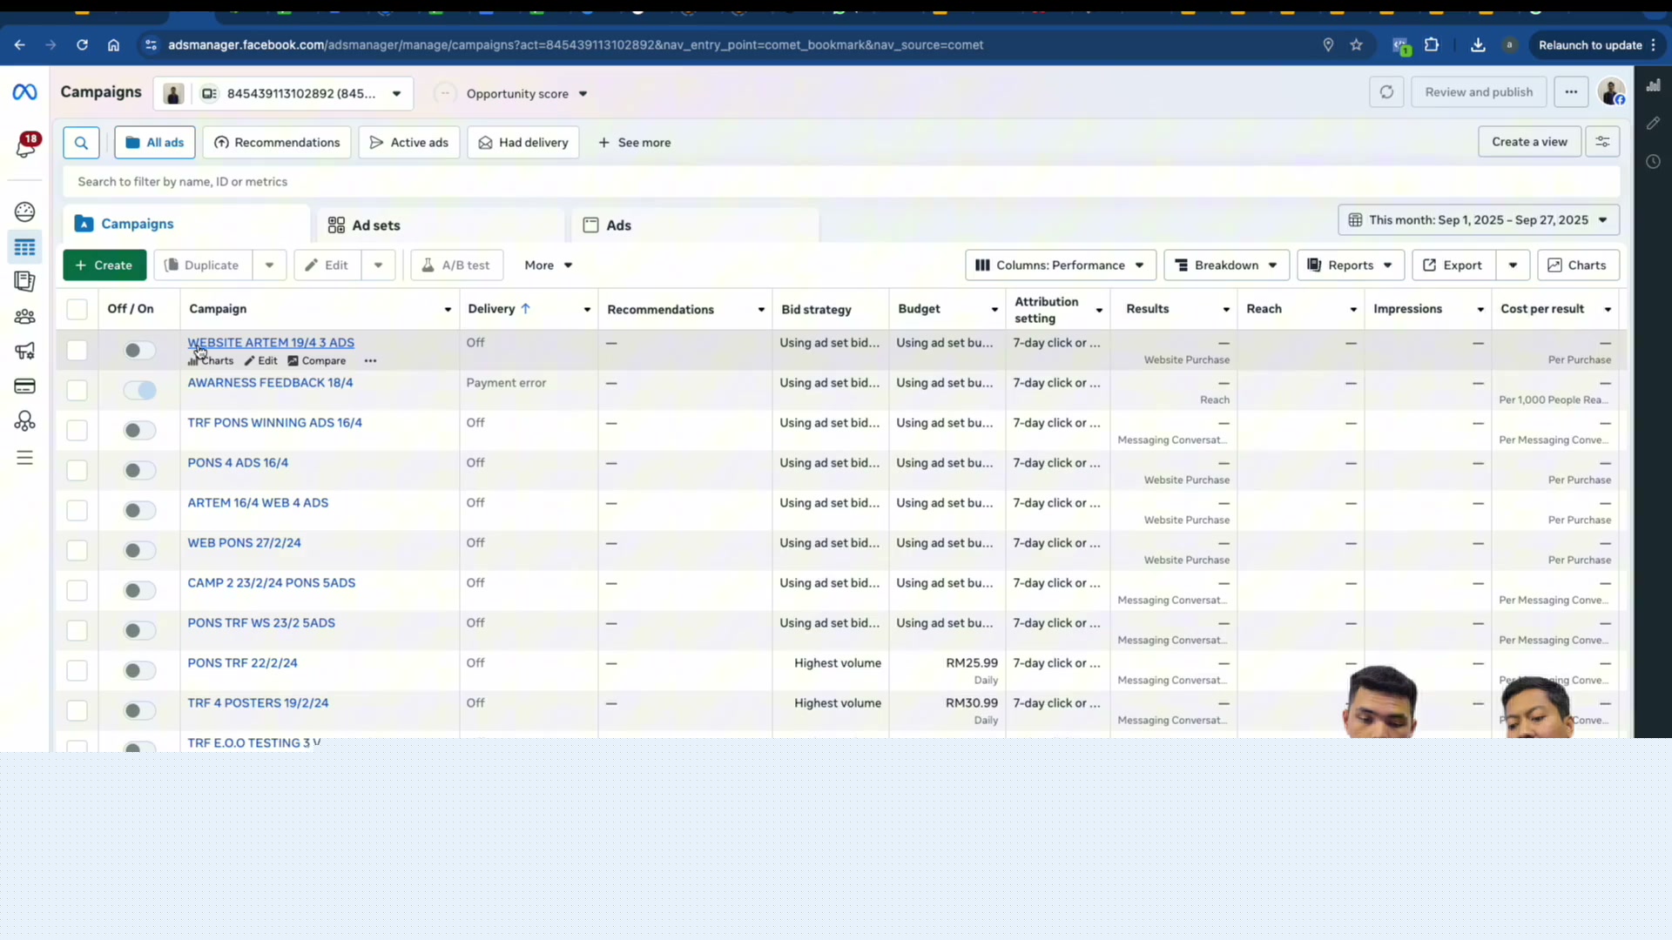Image resolution: width=1672 pixels, height=940 pixels.
Task: Open CAMP 2 23/2/24 PONS 5ADS campaign link
Action: click(271, 583)
